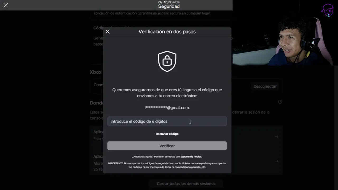Focus the 6-digit code input field
The width and height of the screenshot is (338, 190).
click(x=167, y=121)
